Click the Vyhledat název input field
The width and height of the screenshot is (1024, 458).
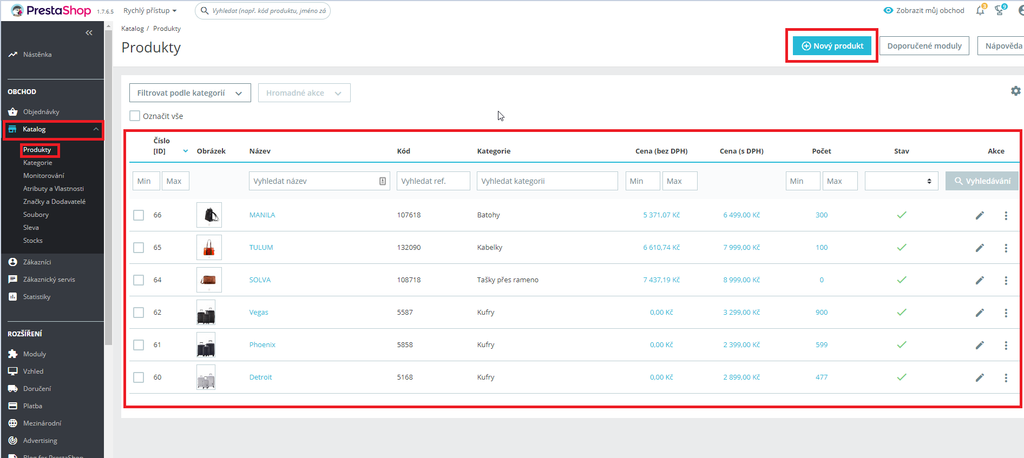click(319, 181)
